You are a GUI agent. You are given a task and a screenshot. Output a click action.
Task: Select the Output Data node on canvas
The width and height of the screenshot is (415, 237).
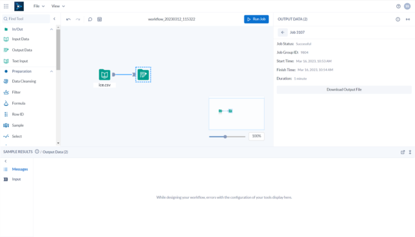tap(143, 74)
